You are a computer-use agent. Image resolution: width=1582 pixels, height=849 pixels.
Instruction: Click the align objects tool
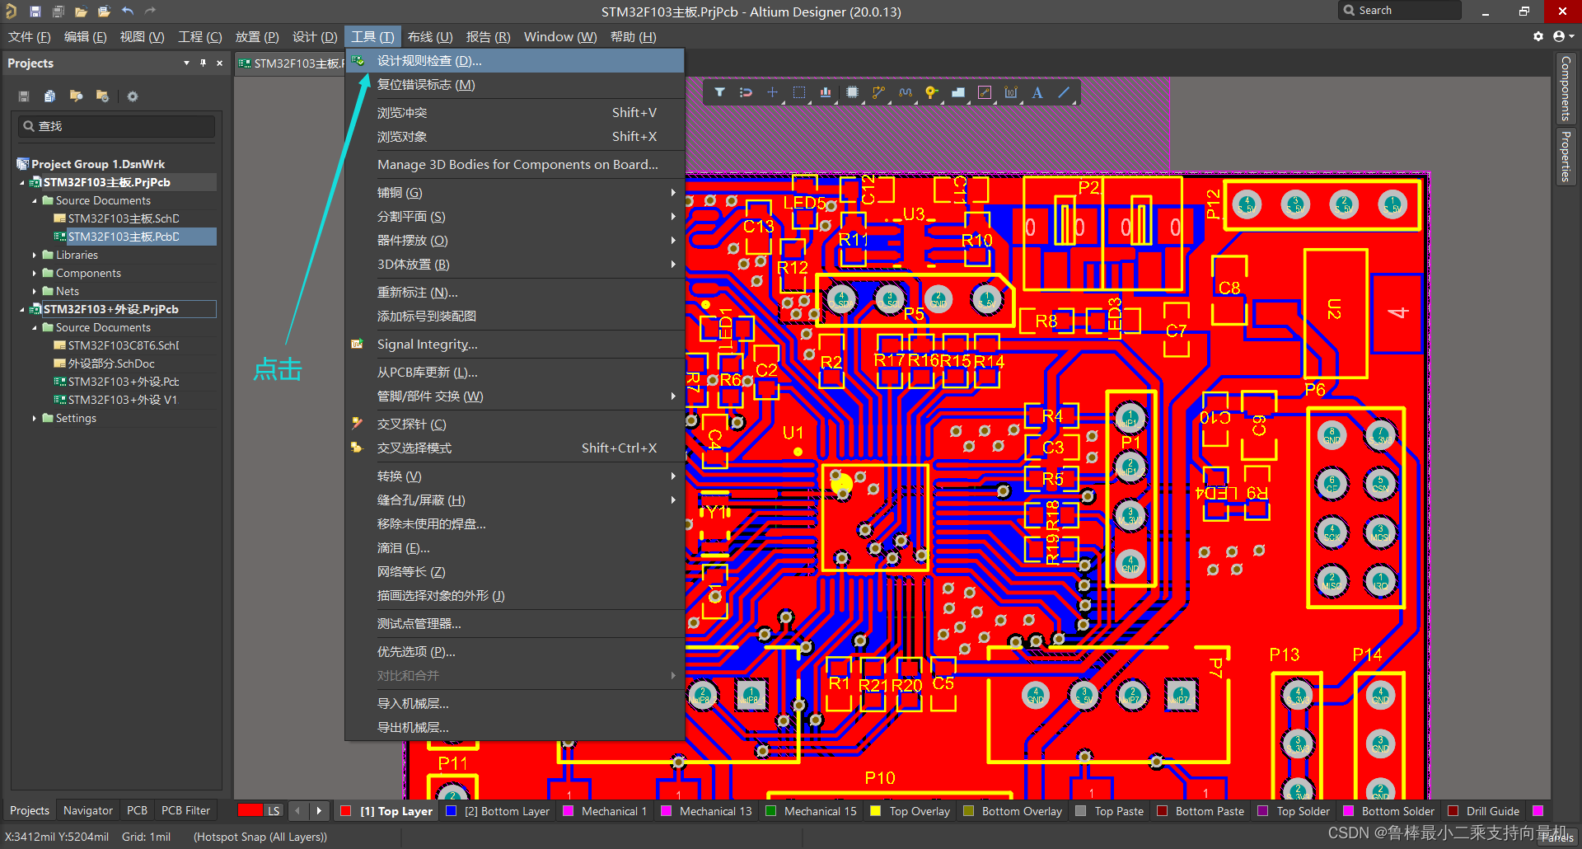pos(826,92)
